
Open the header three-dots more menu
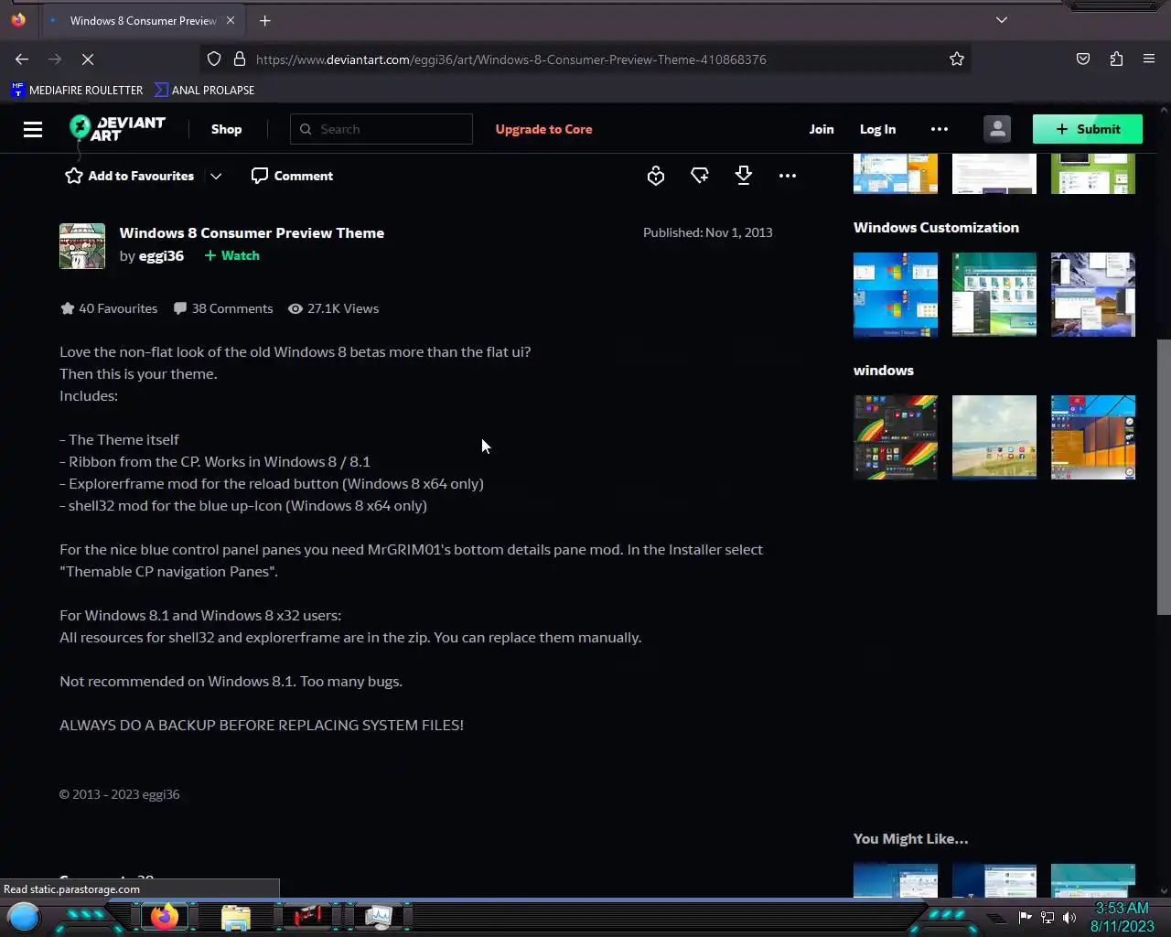pos(940,129)
